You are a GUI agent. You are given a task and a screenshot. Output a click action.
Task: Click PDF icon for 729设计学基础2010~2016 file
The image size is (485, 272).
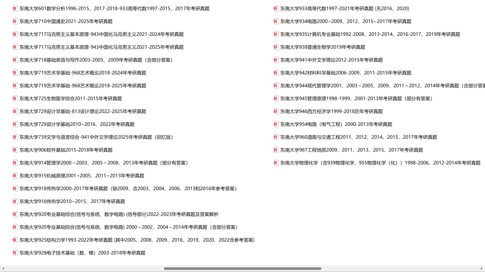pyautogui.click(x=15, y=125)
